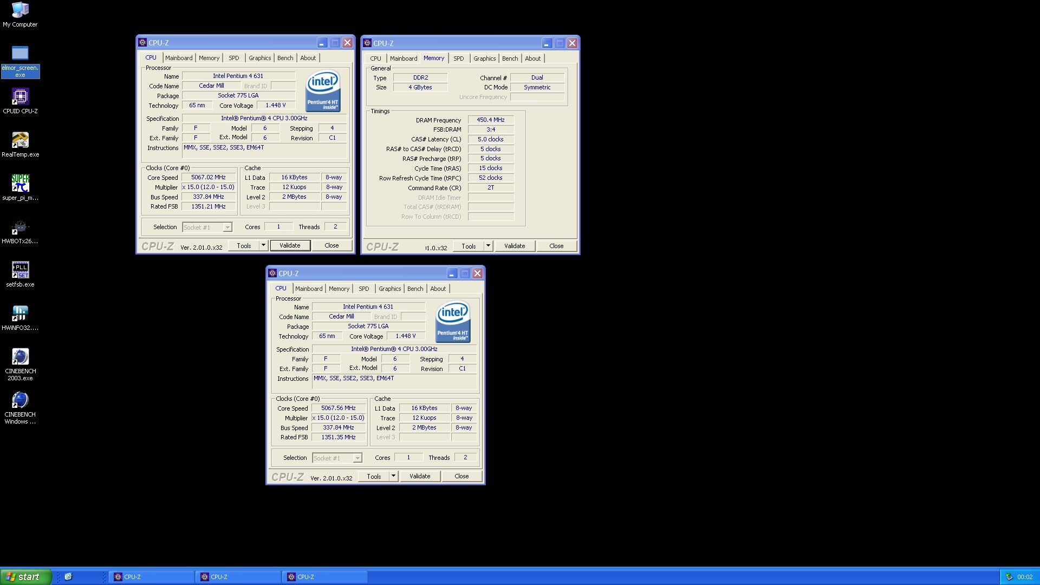
Task: Click the Intel Pentium 4 logo in top-left CPU-Z window
Action: point(323,91)
